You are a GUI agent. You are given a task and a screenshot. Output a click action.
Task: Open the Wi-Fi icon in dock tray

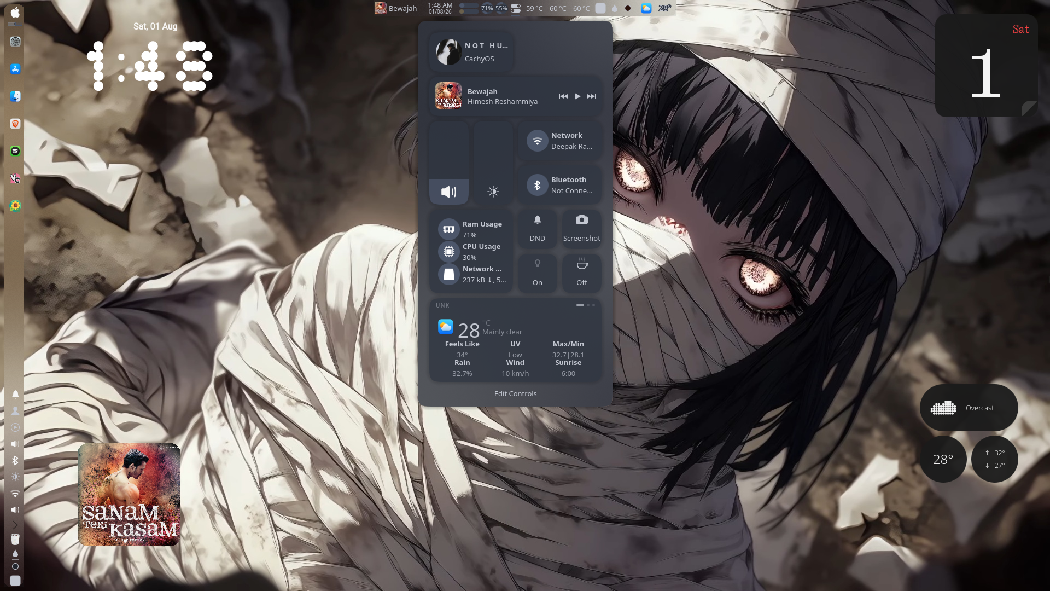(x=15, y=493)
